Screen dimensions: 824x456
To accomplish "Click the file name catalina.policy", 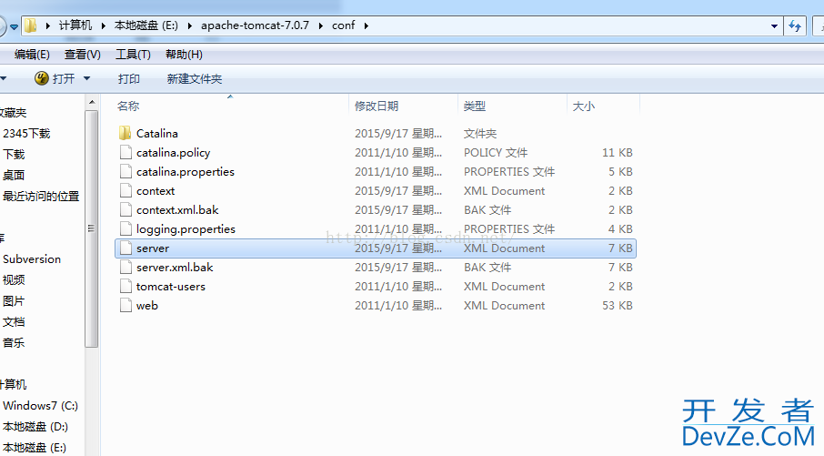I will [x=174, y=153].
